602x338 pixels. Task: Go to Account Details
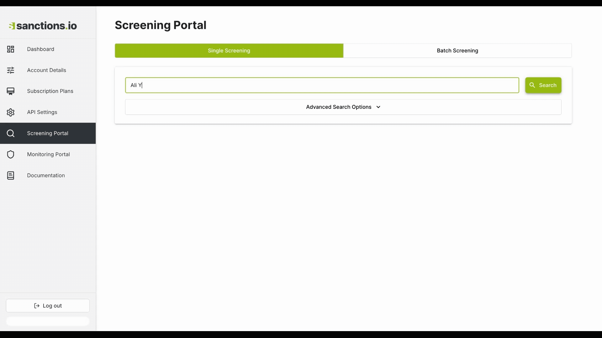tap(48, 70)
